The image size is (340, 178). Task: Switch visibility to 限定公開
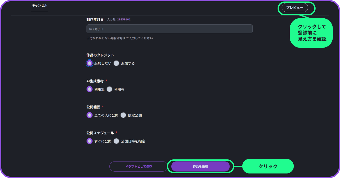tap(123, 115)
